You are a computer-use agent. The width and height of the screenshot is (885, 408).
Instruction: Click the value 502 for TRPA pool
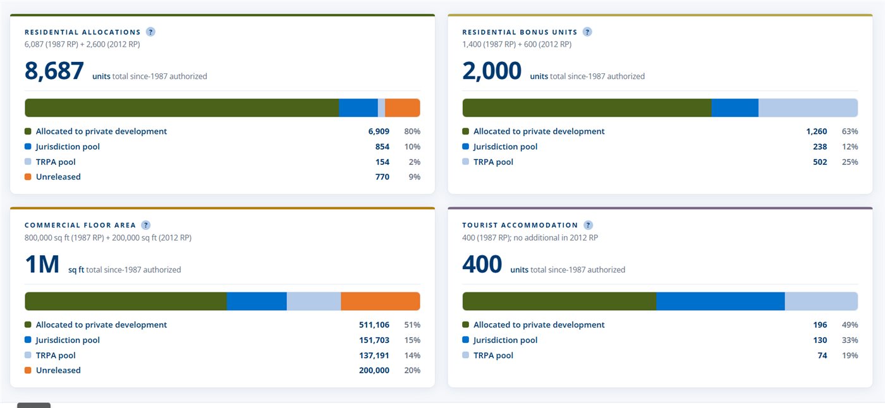pos(820,162)
